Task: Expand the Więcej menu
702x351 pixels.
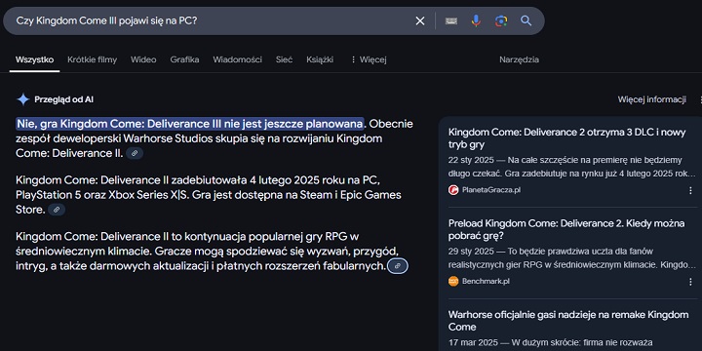Action: coord(369,59)
